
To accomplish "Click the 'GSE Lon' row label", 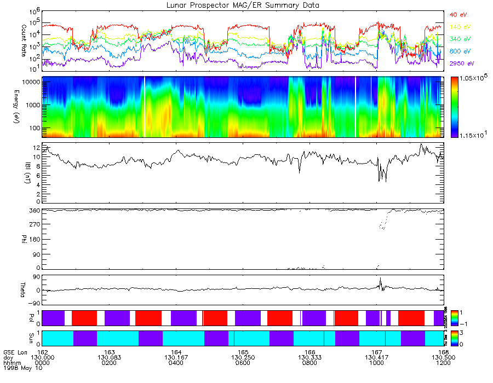I will coord(15,352).
